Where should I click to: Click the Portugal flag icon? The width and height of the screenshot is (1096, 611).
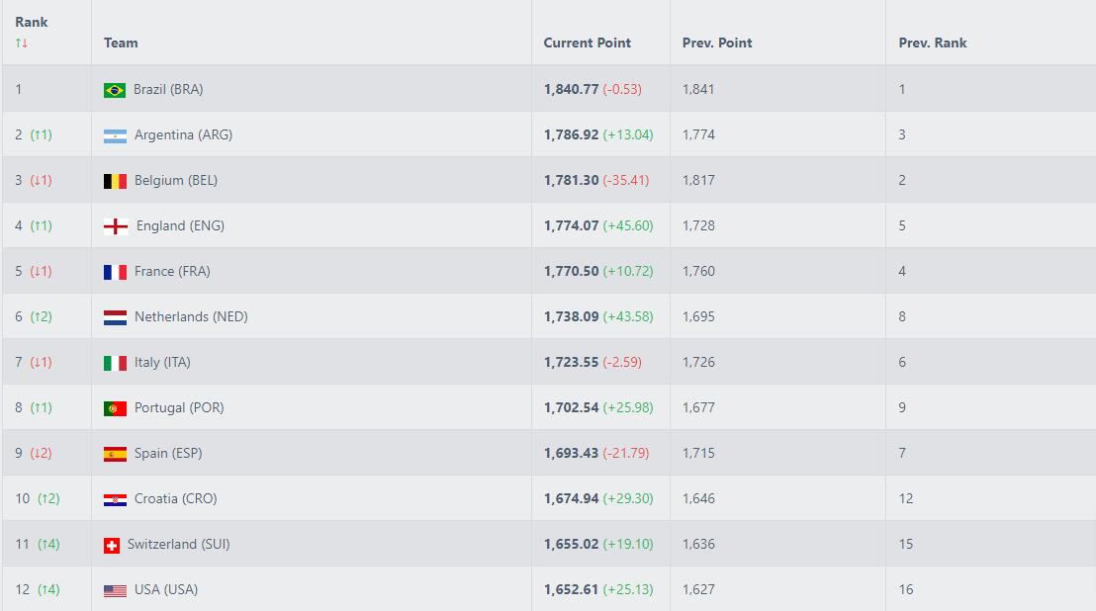[x=115, y=408]
